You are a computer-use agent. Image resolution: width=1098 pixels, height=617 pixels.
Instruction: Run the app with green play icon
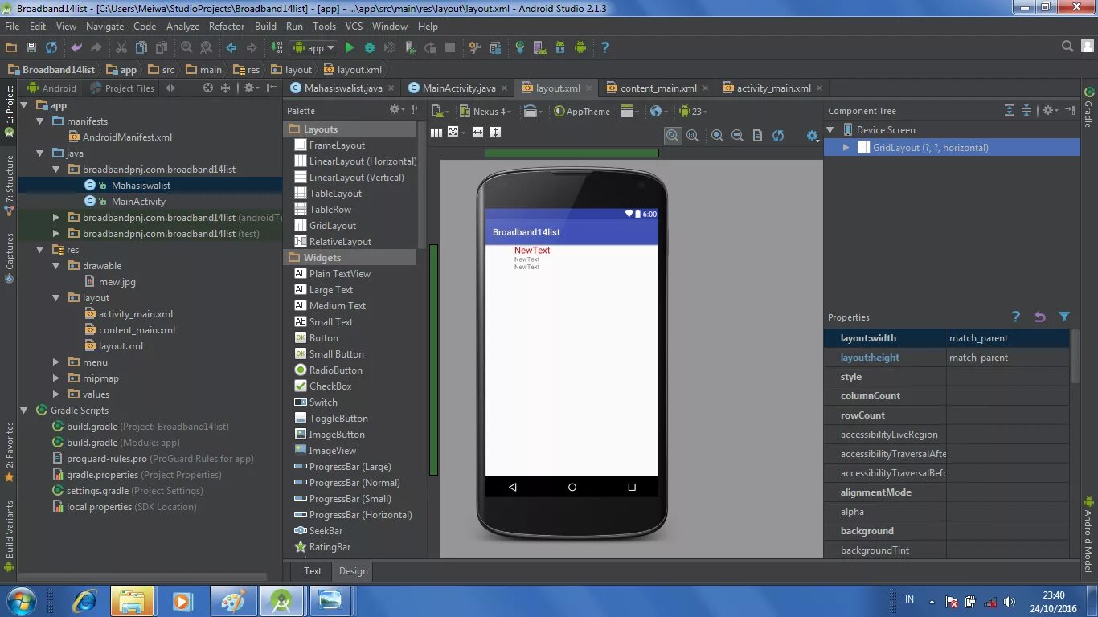[350, 47]
